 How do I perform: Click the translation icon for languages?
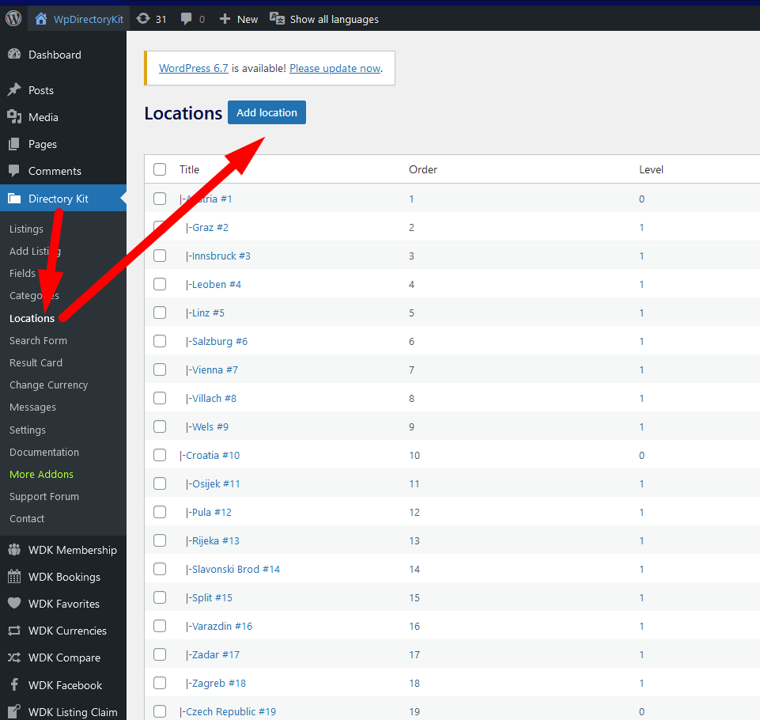coord(278,19)
